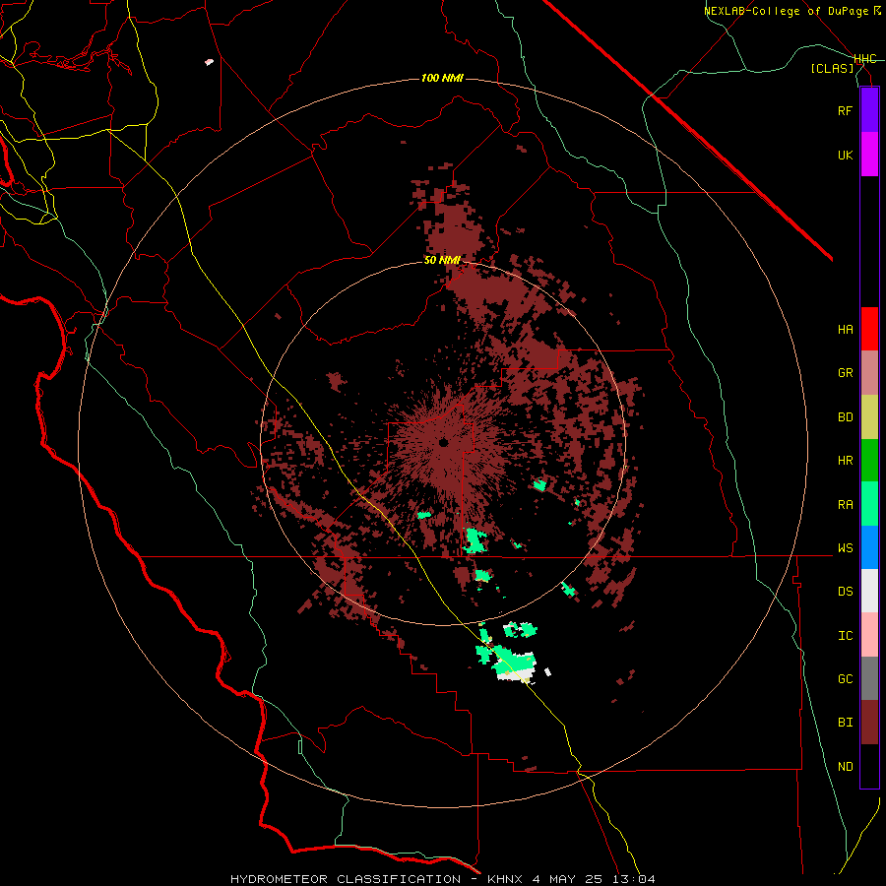Click the HR legend label
Viewport: 886px width, 886px height.
coord(845,461)
